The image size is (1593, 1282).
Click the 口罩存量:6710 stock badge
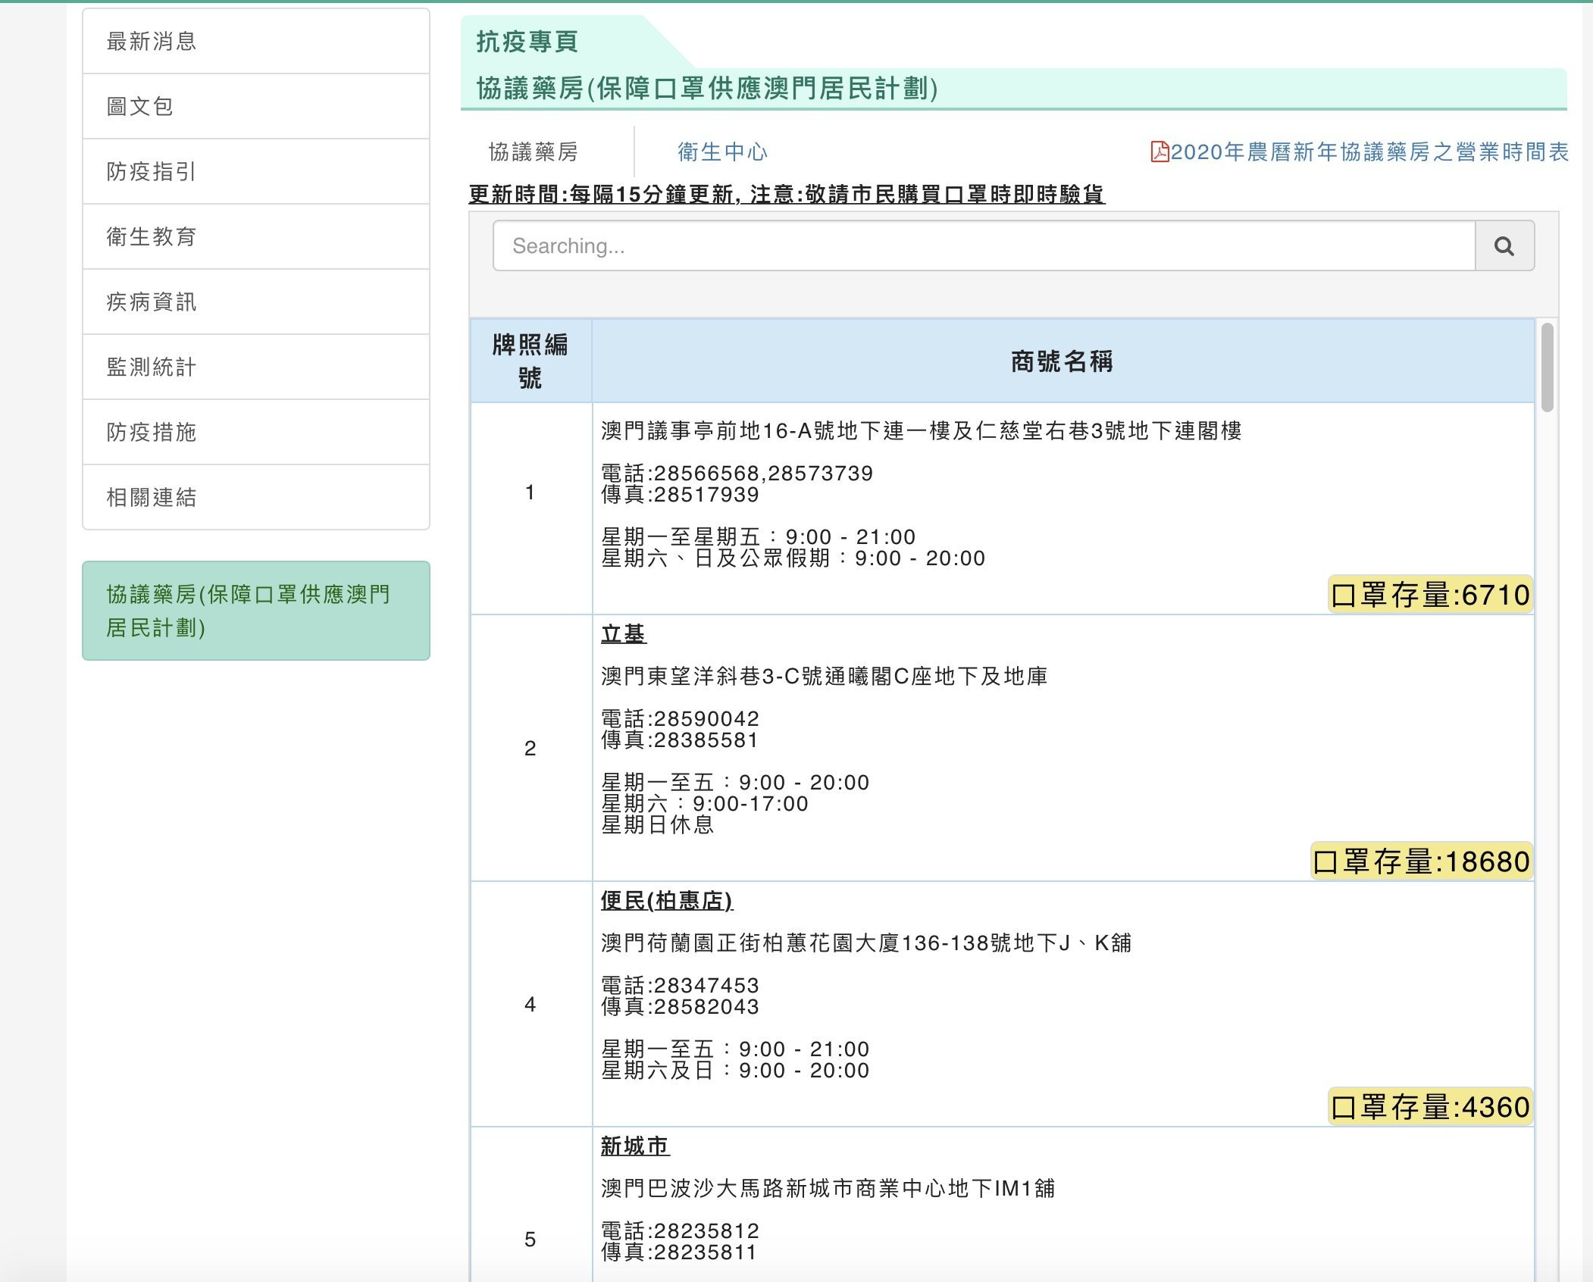1430,595
